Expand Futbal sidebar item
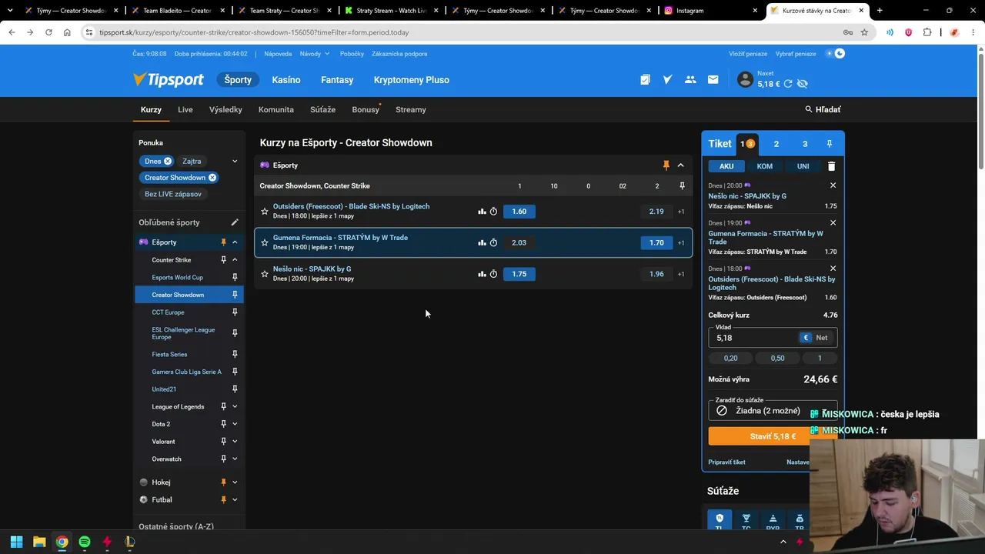Screen dimensions: 985x554 235,500
